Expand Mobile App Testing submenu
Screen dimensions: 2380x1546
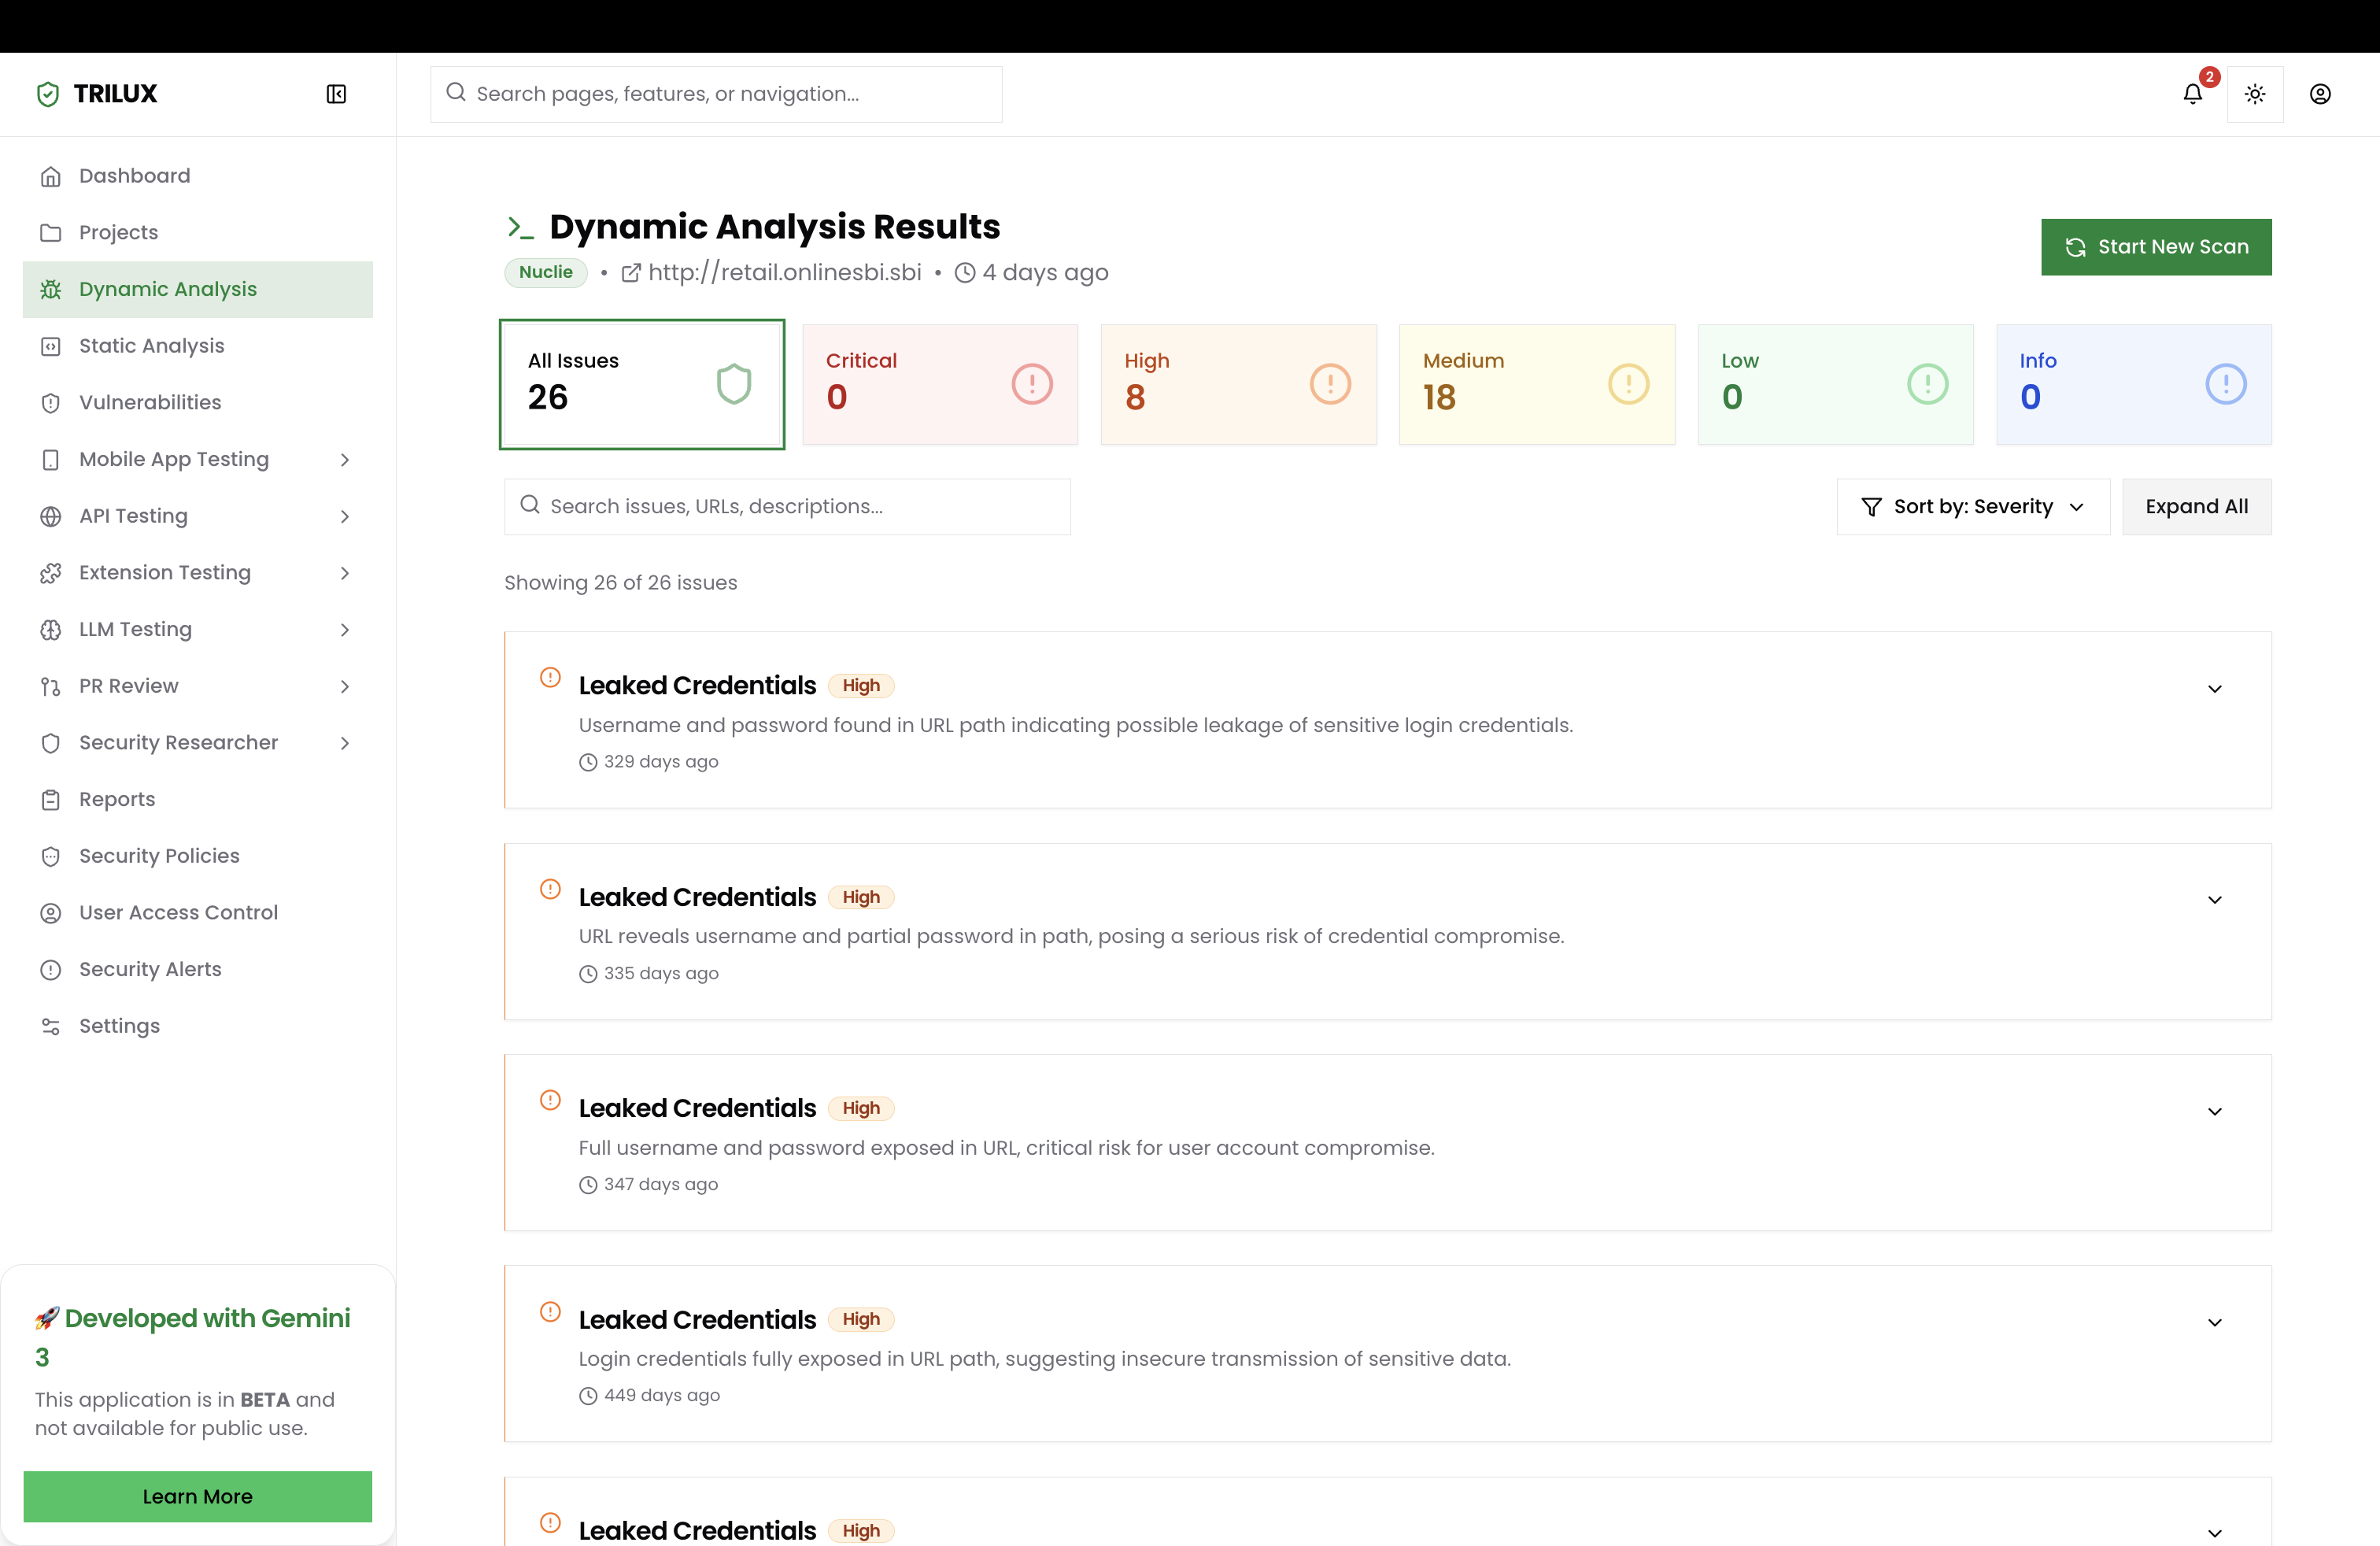(344, 460)
